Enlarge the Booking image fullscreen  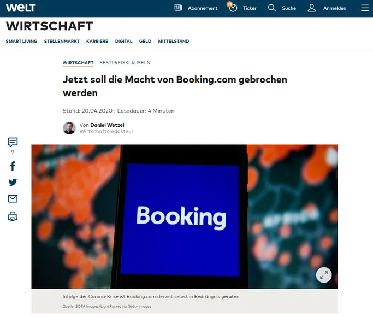[x=324, y=275]
